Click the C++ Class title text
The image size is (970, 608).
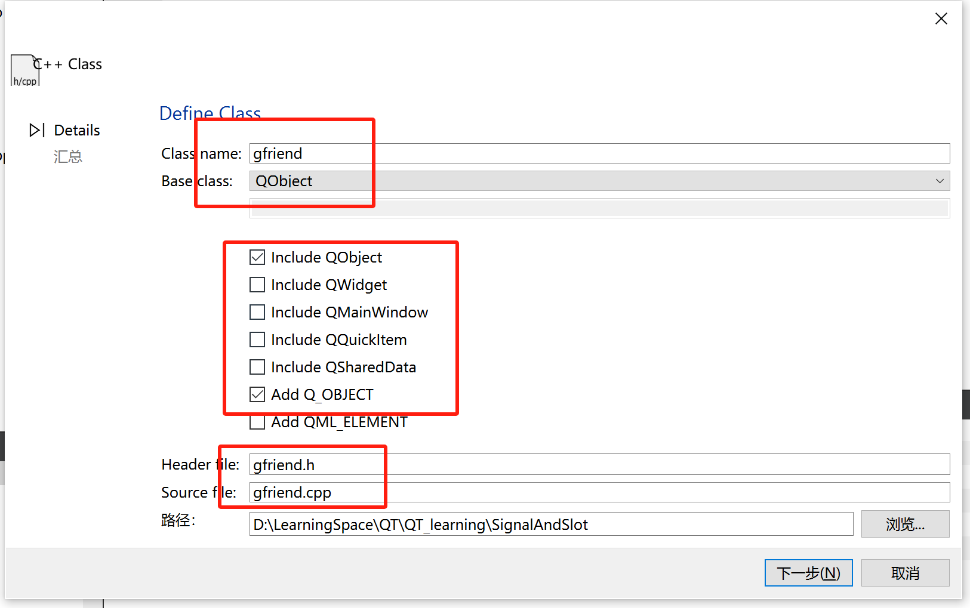tap(67, 64)
